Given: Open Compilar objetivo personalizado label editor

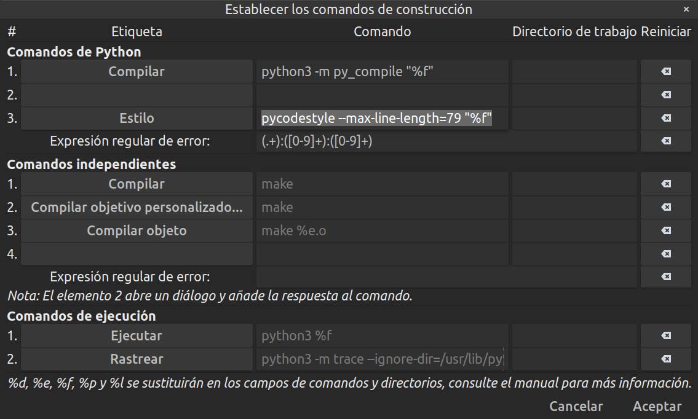Looking at the screenshot, I should (137, 207).
